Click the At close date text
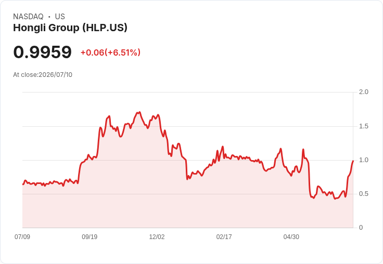 [x=43, y=75]
